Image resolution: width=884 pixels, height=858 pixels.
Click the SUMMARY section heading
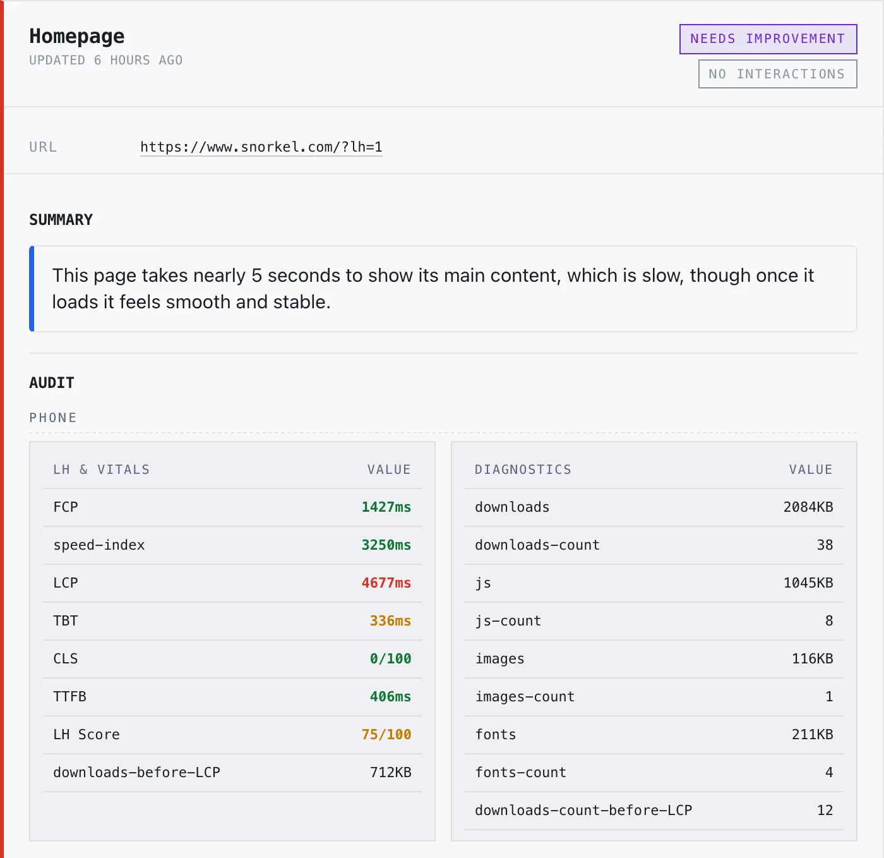[61, 220]
